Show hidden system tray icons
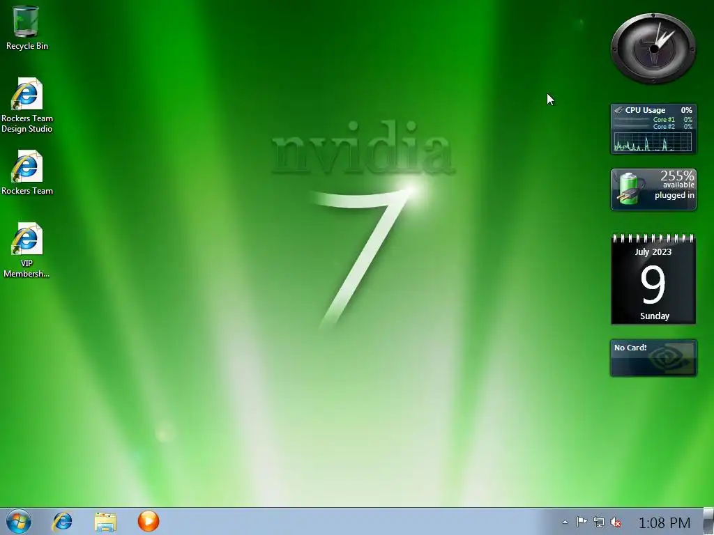714x535 pixels. pos(565,522)
